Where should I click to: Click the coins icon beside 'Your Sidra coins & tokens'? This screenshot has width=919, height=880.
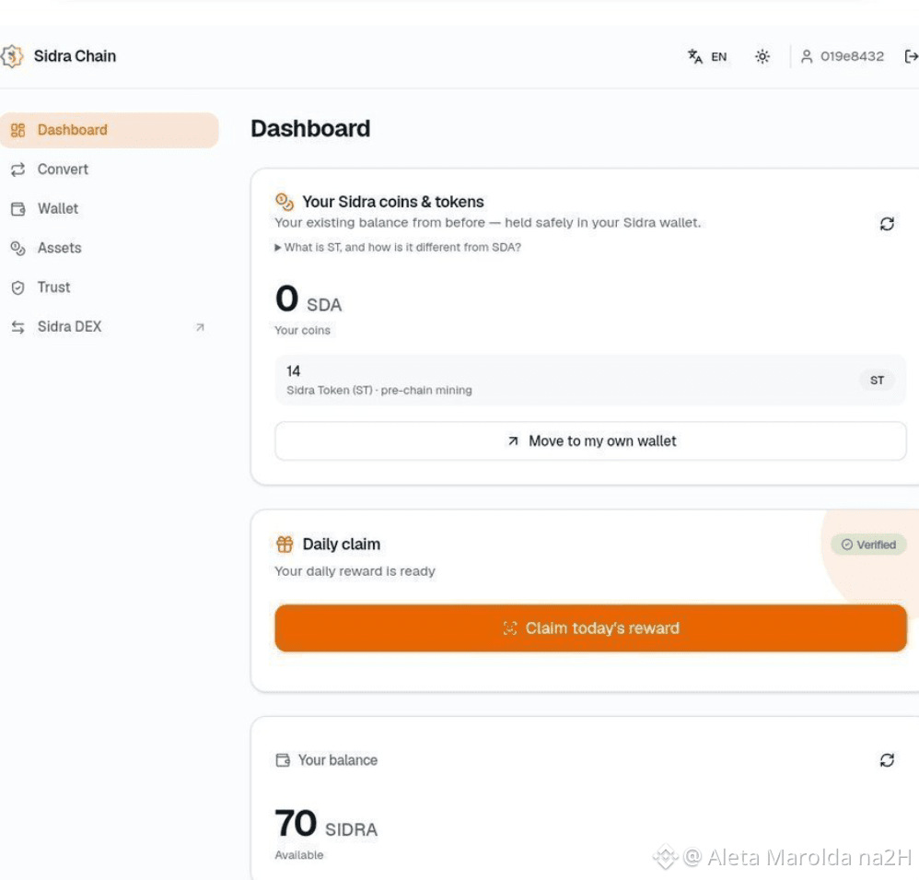(285, 202)
